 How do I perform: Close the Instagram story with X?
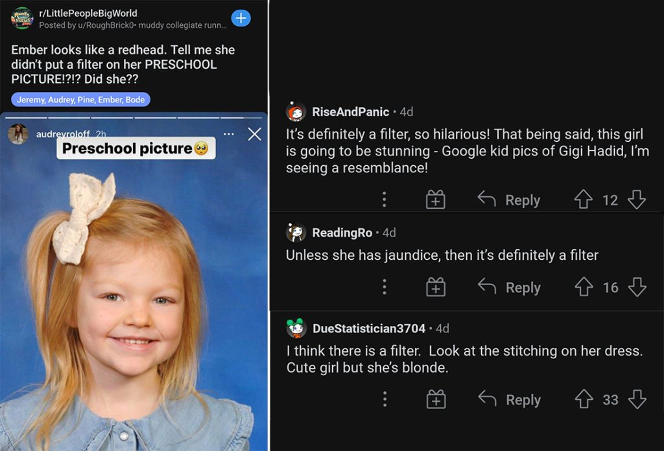255,134
